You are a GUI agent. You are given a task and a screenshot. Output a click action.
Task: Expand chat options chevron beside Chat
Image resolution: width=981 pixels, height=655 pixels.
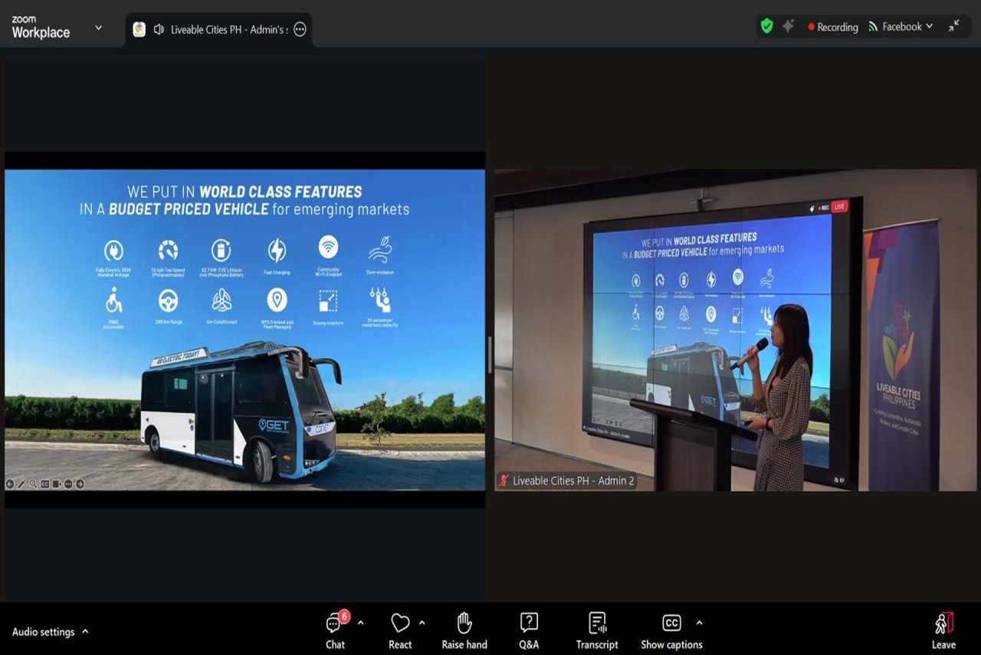[360, 622]
